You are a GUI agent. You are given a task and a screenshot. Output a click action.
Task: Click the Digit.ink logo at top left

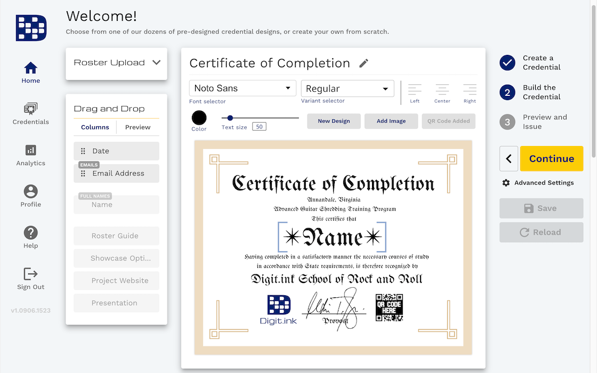pos(30,28)
